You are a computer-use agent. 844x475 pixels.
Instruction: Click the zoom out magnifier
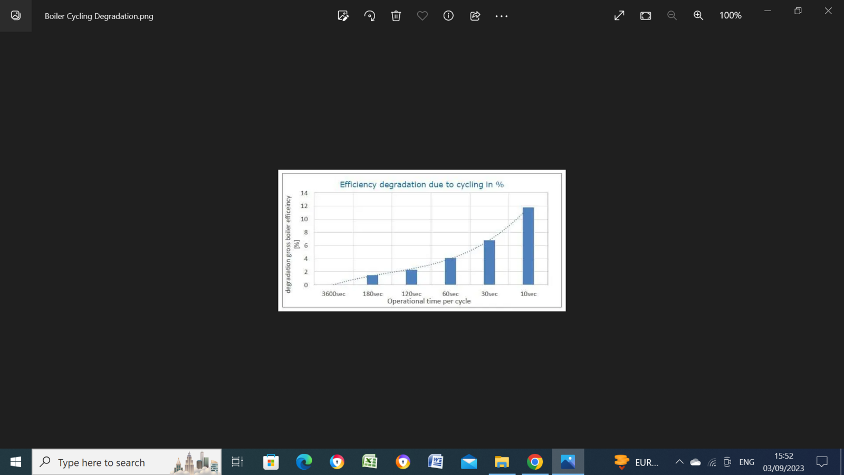pyautogui.click(x=672, y=16)
